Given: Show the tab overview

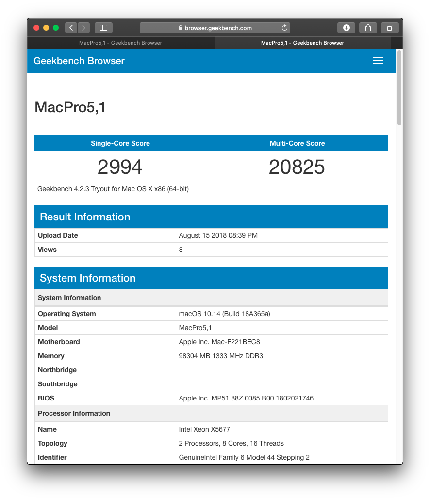Looking at the screenshot, I should click(390, 28).
